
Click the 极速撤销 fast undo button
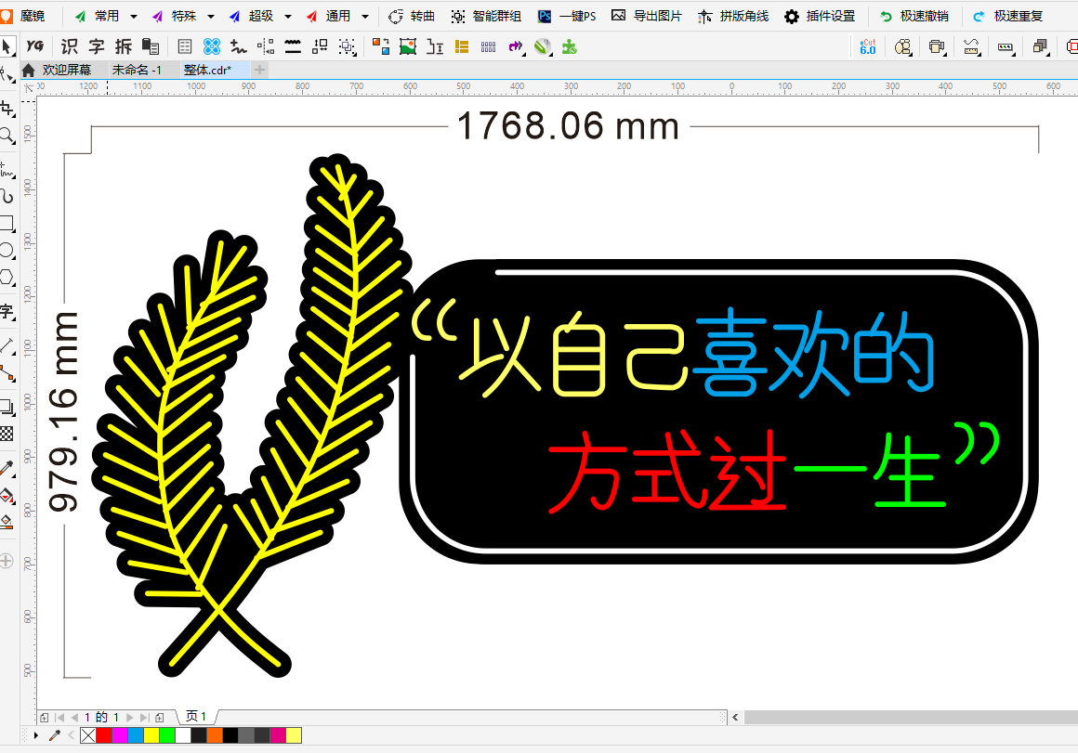click(914, 17)
